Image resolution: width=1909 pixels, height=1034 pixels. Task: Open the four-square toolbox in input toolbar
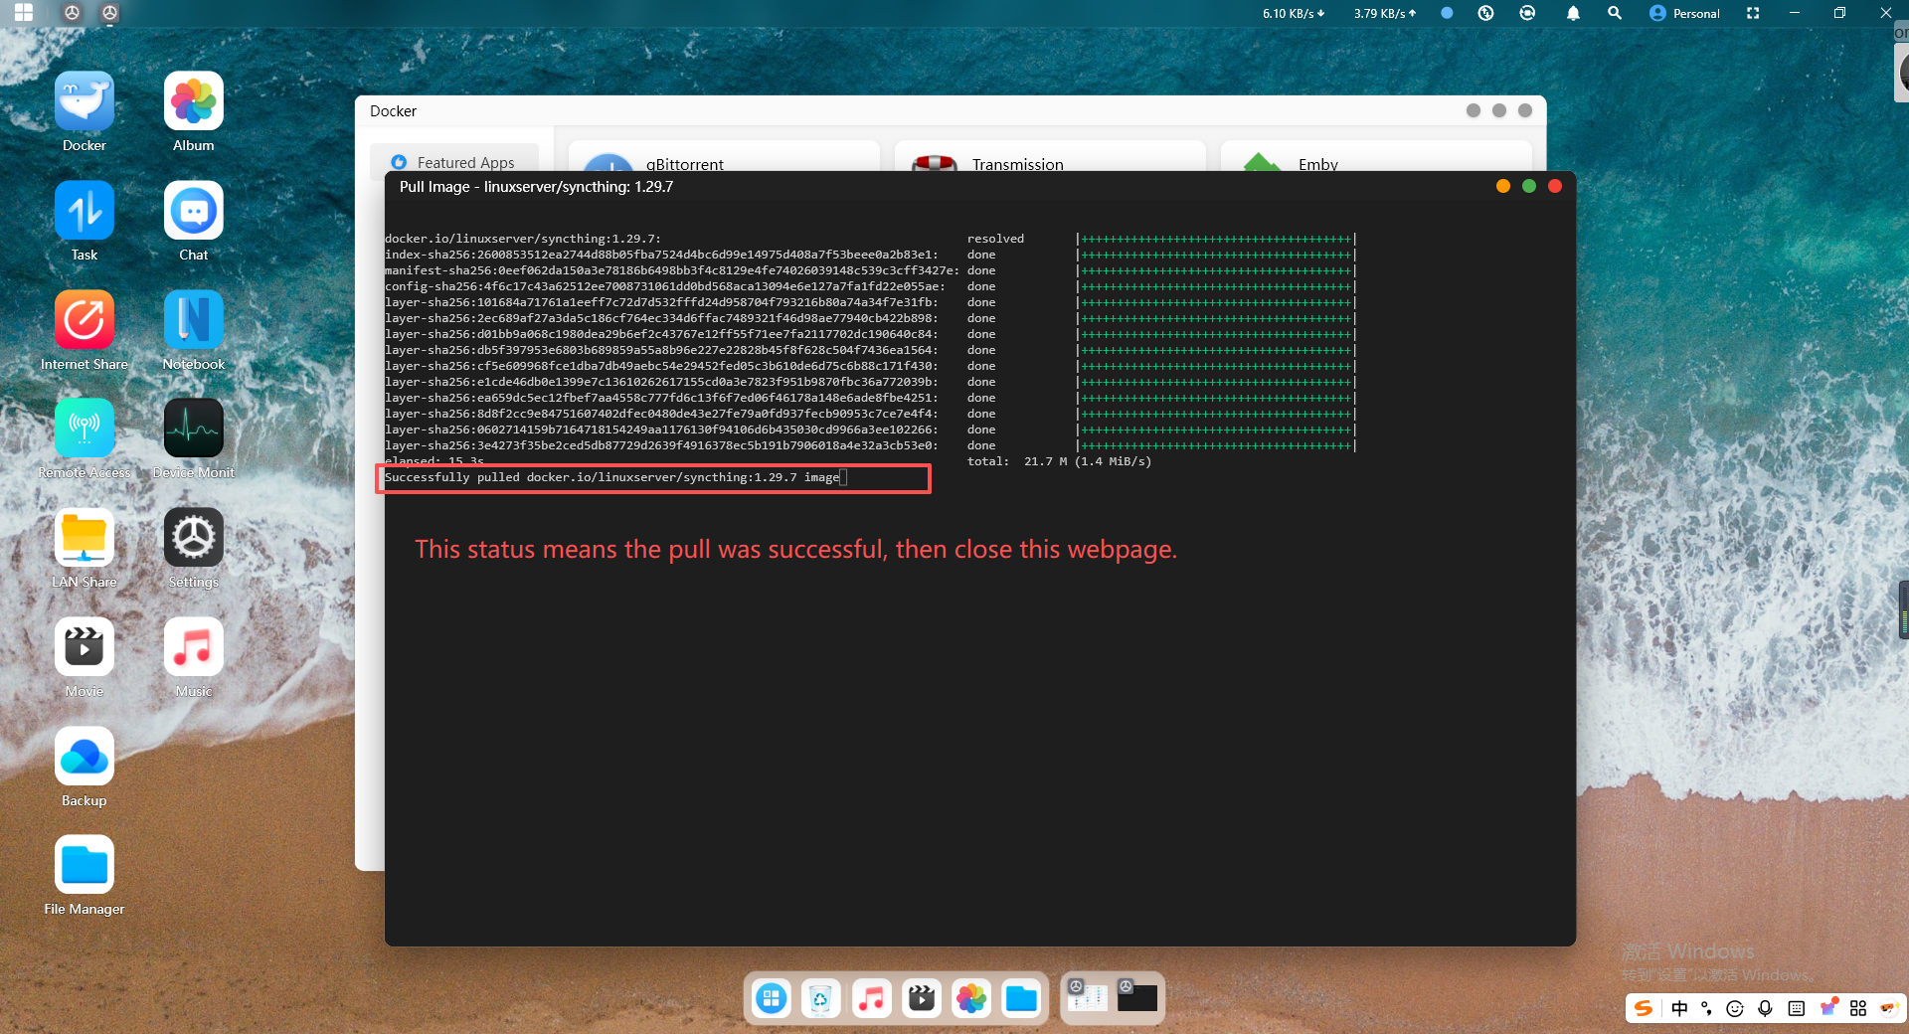1858,1008
